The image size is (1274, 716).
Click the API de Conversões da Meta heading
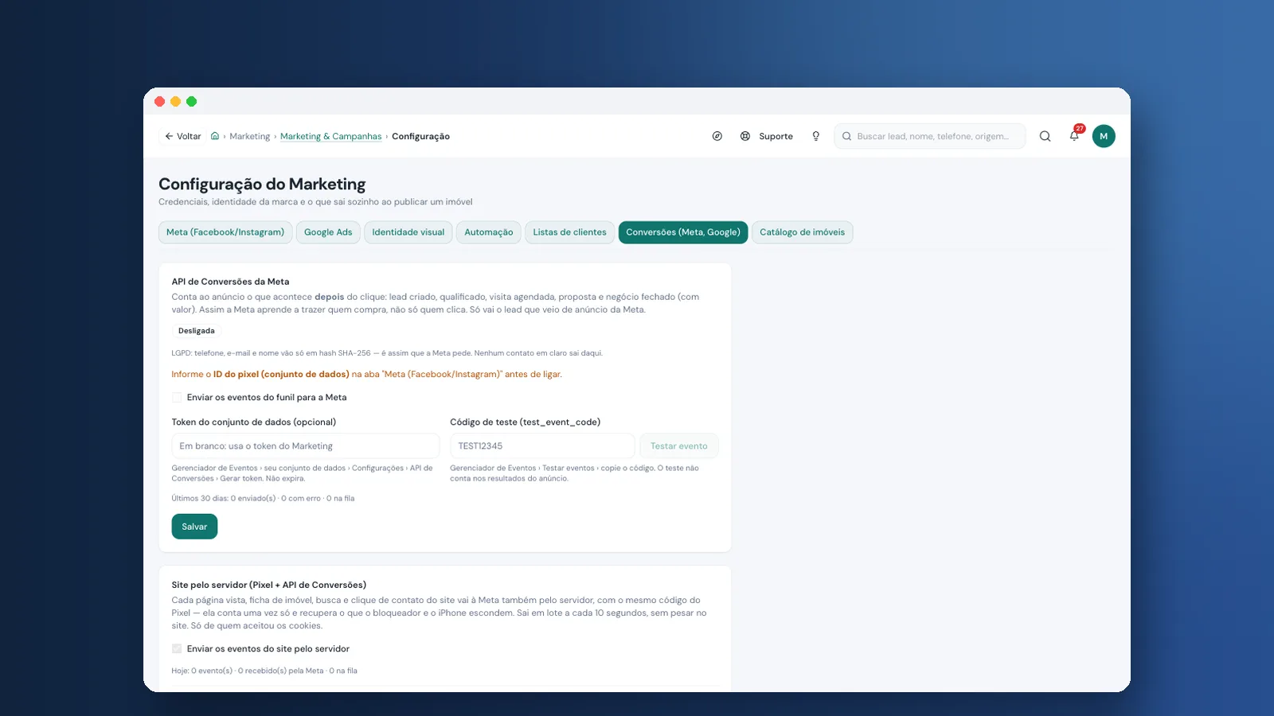231,282
